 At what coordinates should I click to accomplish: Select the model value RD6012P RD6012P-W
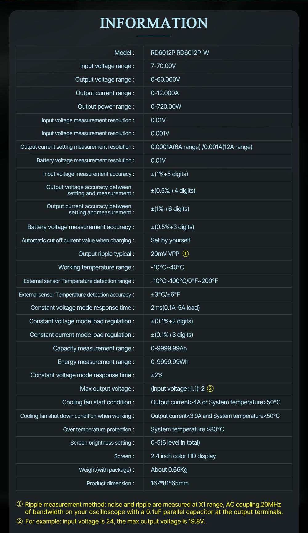tap(180, 53)
